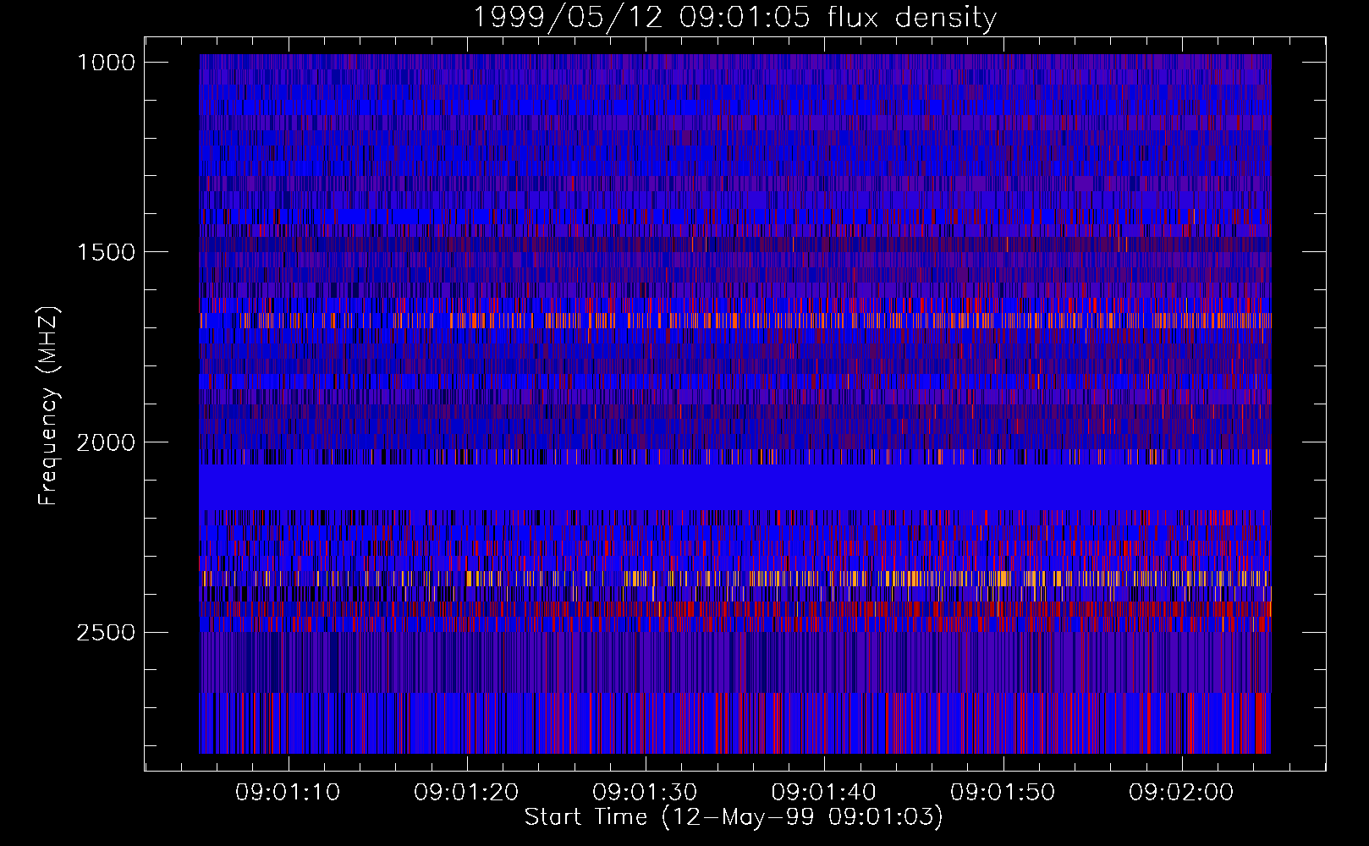Click the 1000 frequency tick label
1369x846 pixels.
(106, 63)
